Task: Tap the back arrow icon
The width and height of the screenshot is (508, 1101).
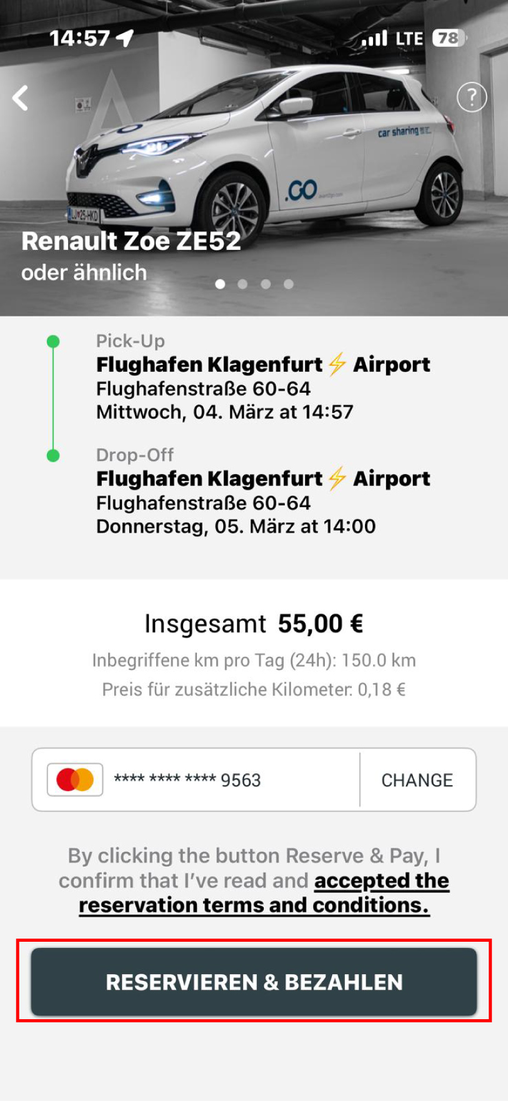Action: [21, 98]
